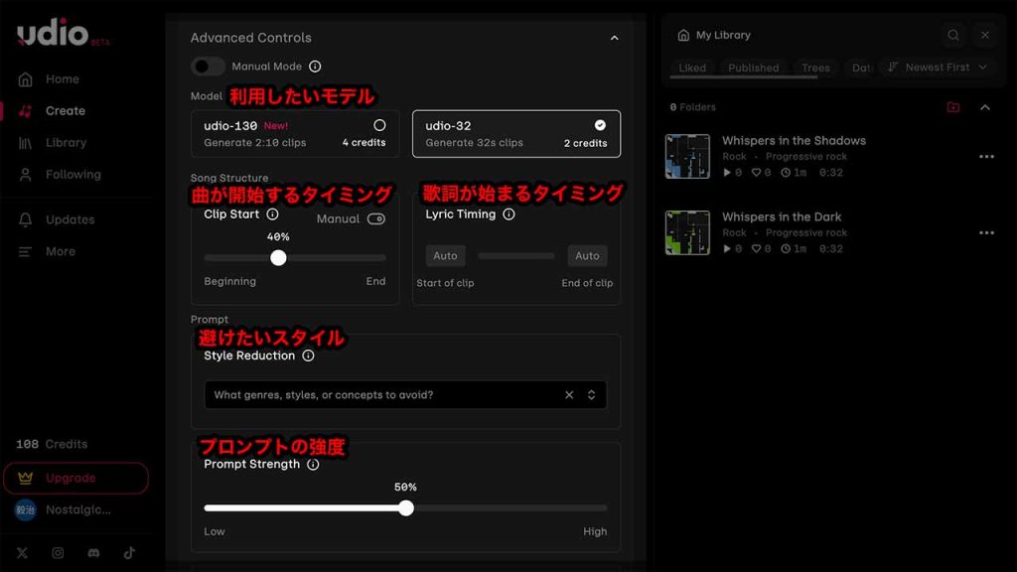1017x572 pixels.
Task: Open the X (Twitter) social link
Action: coord(22,552)
